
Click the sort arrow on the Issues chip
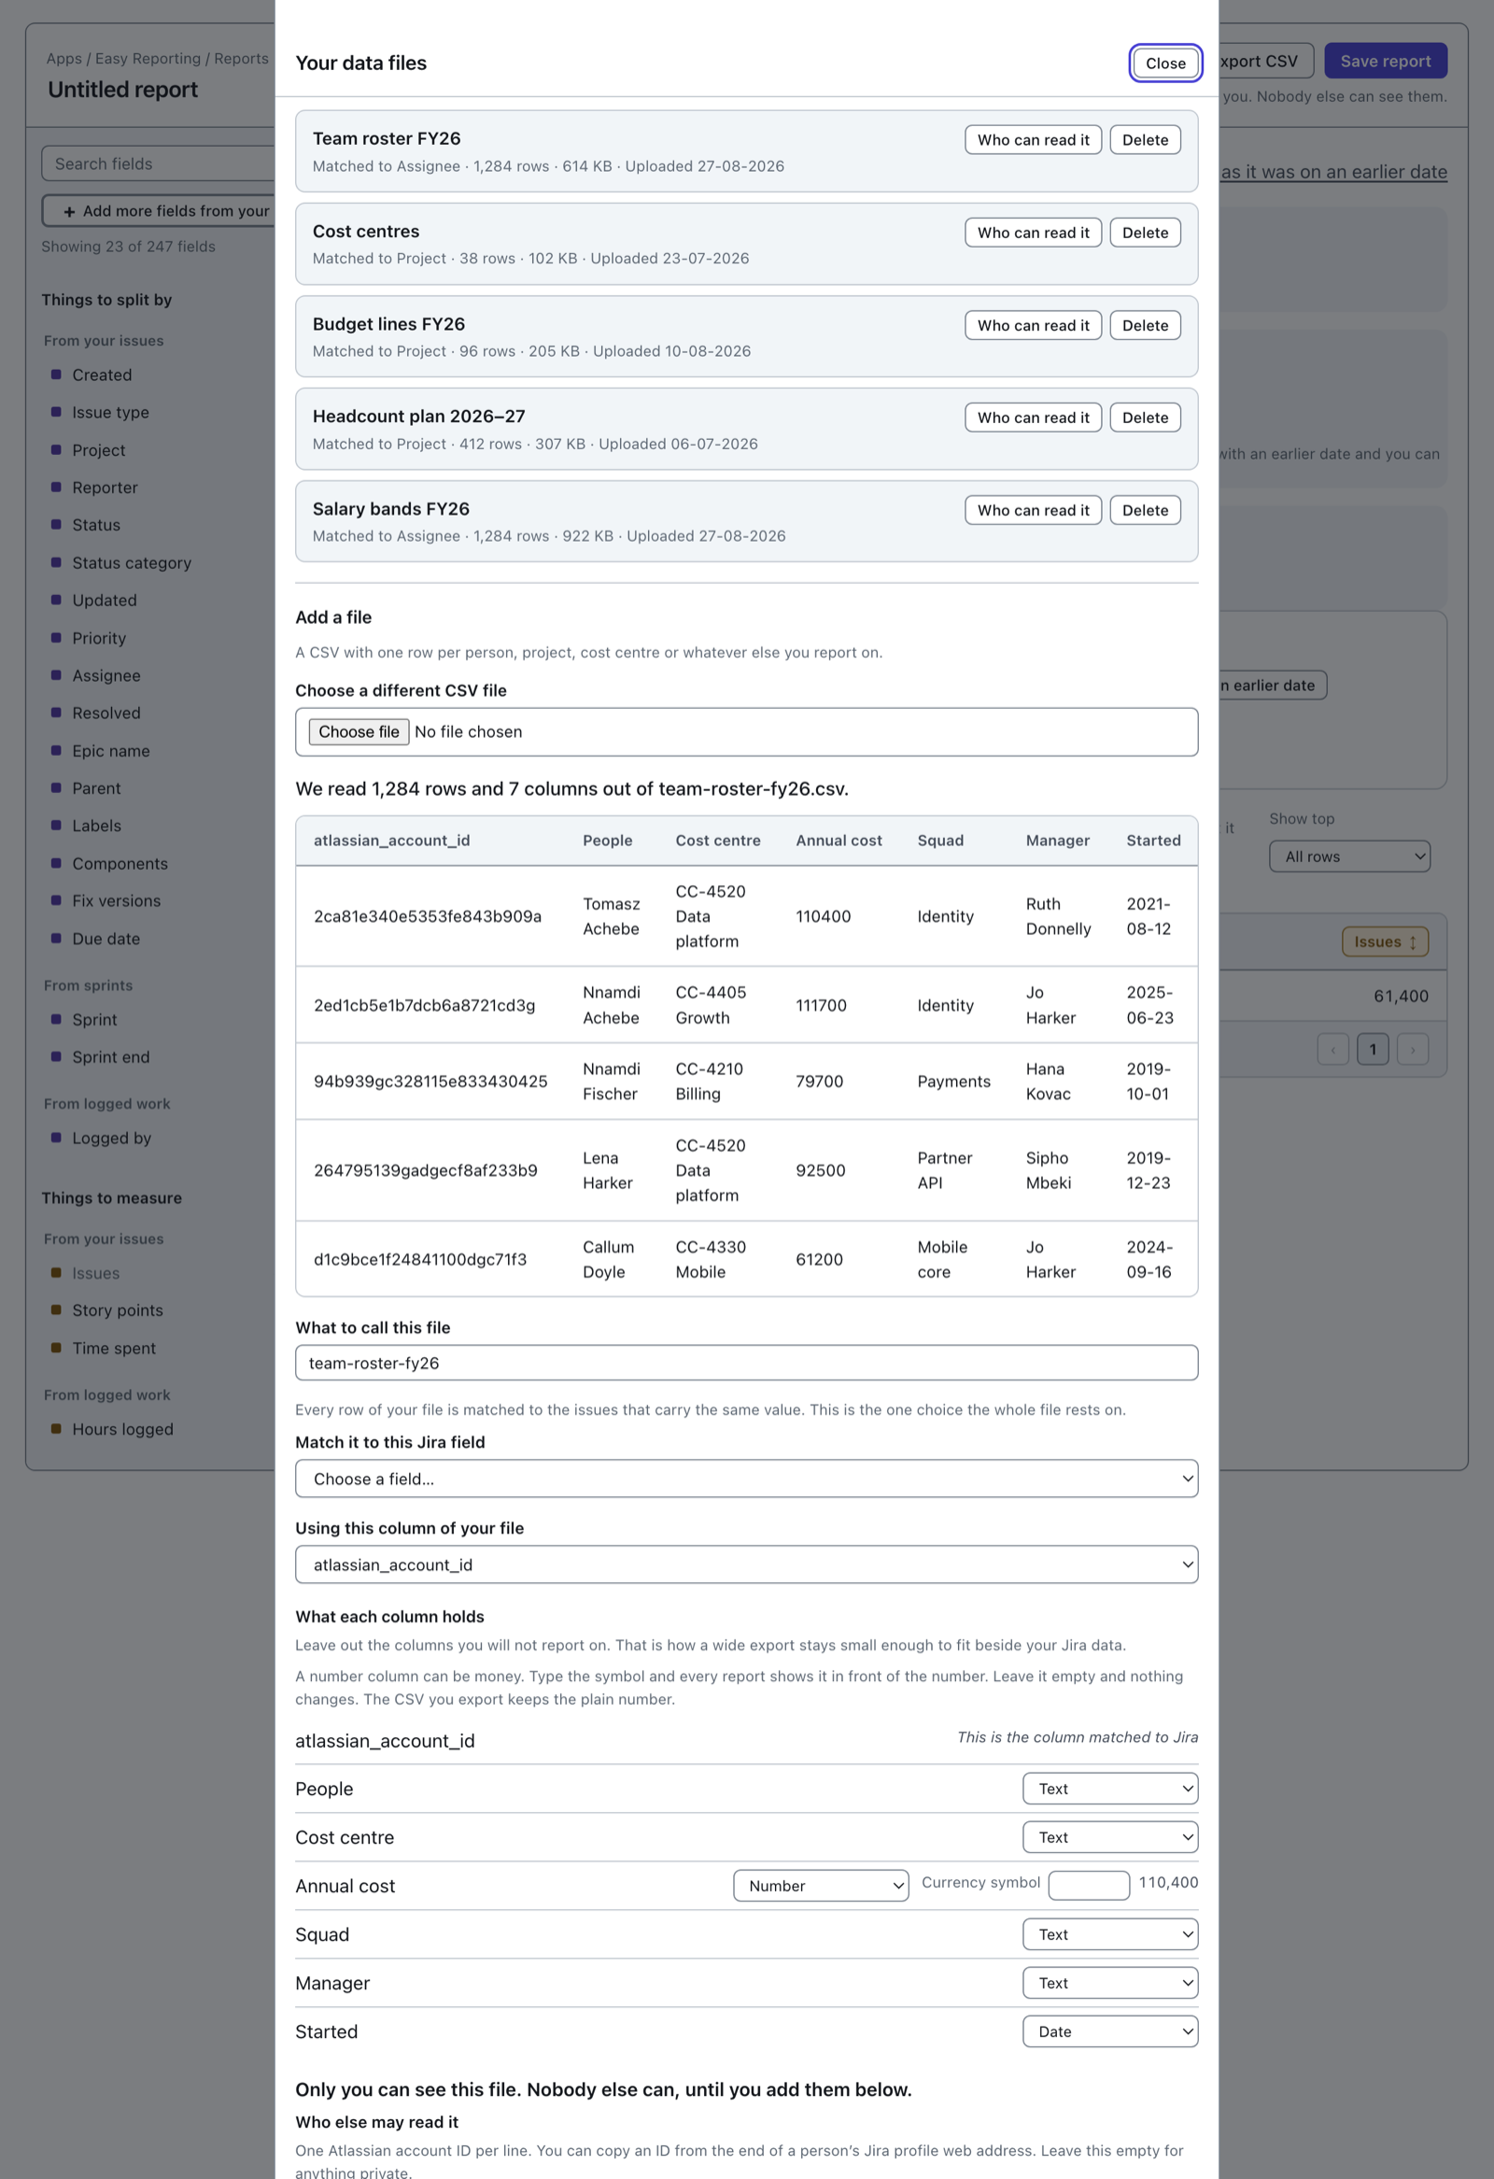click(x=1413, y=942)
